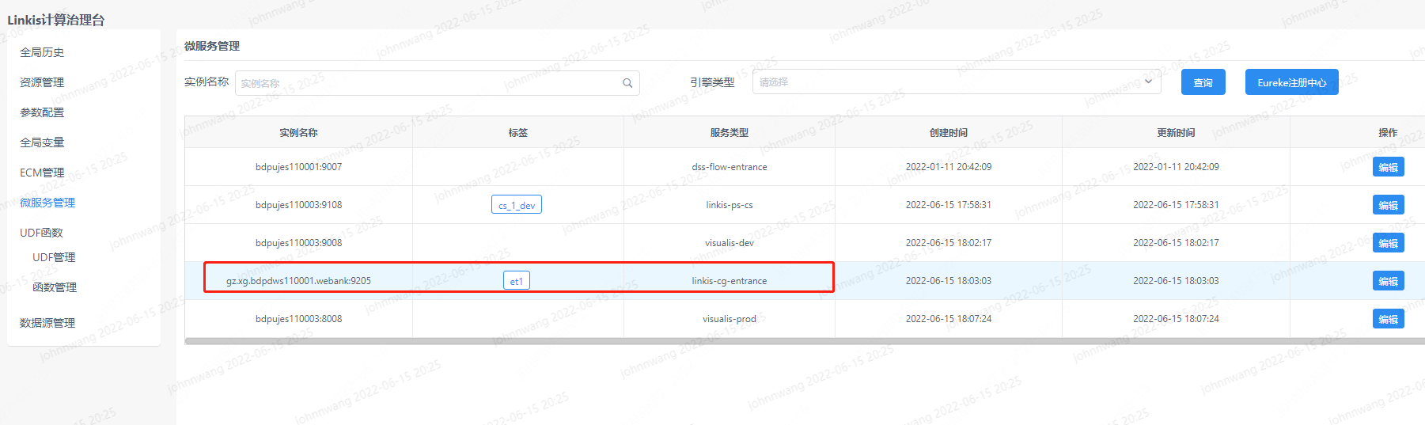Click service type dss-flow-entrance
Screen dimensions: 1425x425
(730, 167)
